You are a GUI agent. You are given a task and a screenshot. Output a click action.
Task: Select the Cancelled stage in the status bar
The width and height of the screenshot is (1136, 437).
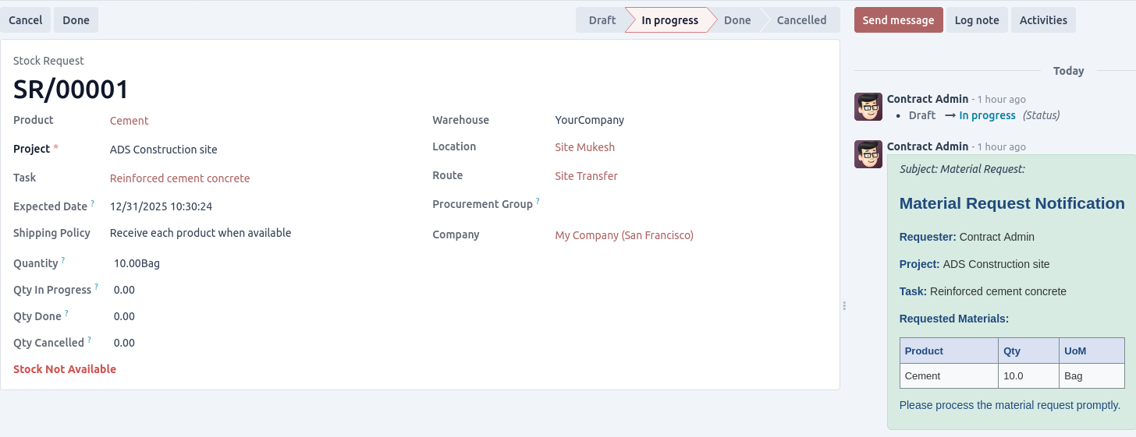801,20
